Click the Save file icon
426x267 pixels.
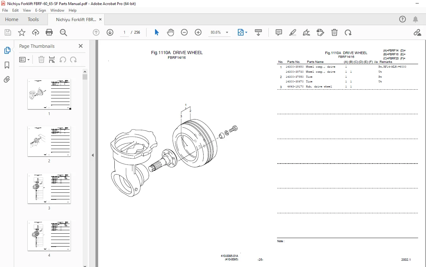tap(8, 32)
